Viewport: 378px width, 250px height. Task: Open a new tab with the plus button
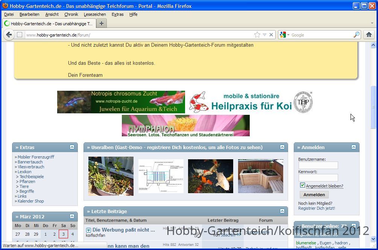pyautogui.click(x=102, y=23)
